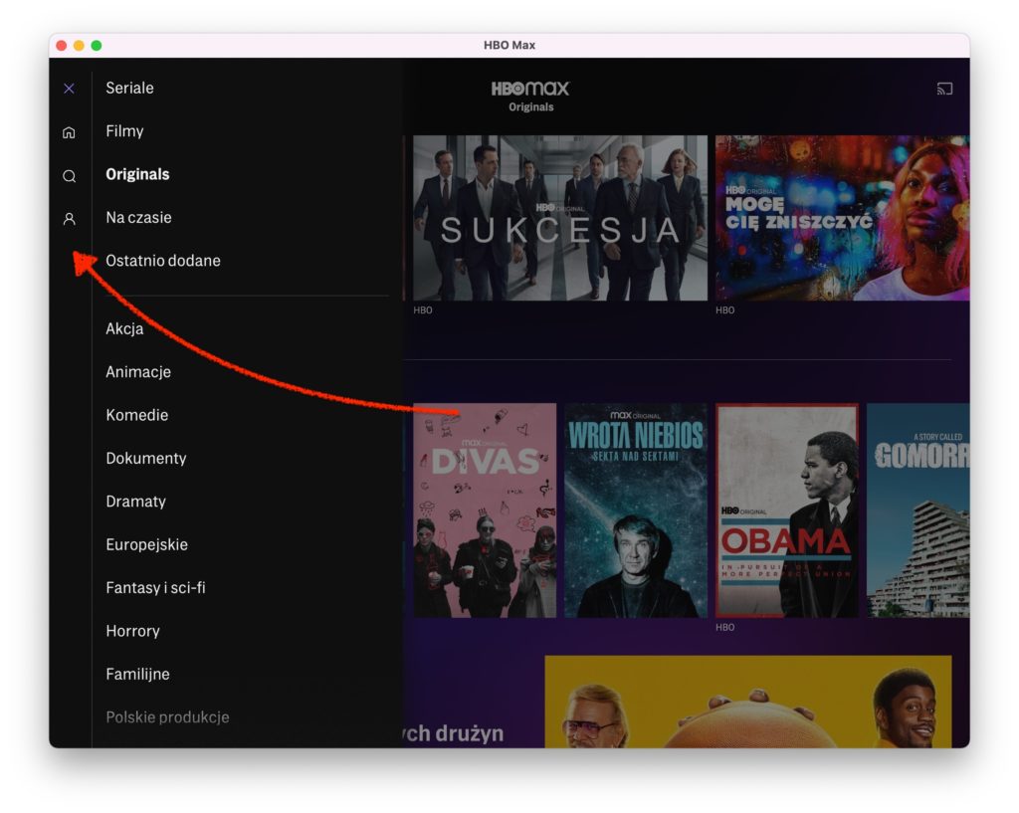This screenshot has height=813, width=1019.
Task: Choose the Dokumenty genre
Action: (146, 458)
